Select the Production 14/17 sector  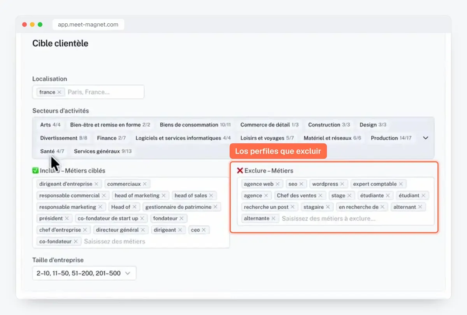[391, 138]
